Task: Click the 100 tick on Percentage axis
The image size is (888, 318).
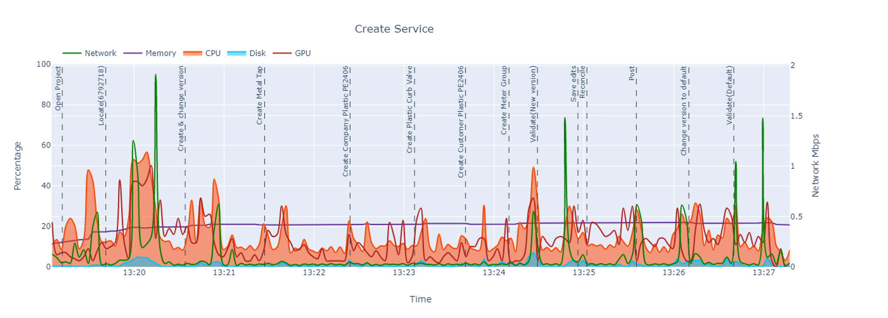Action: click(43, 64)
